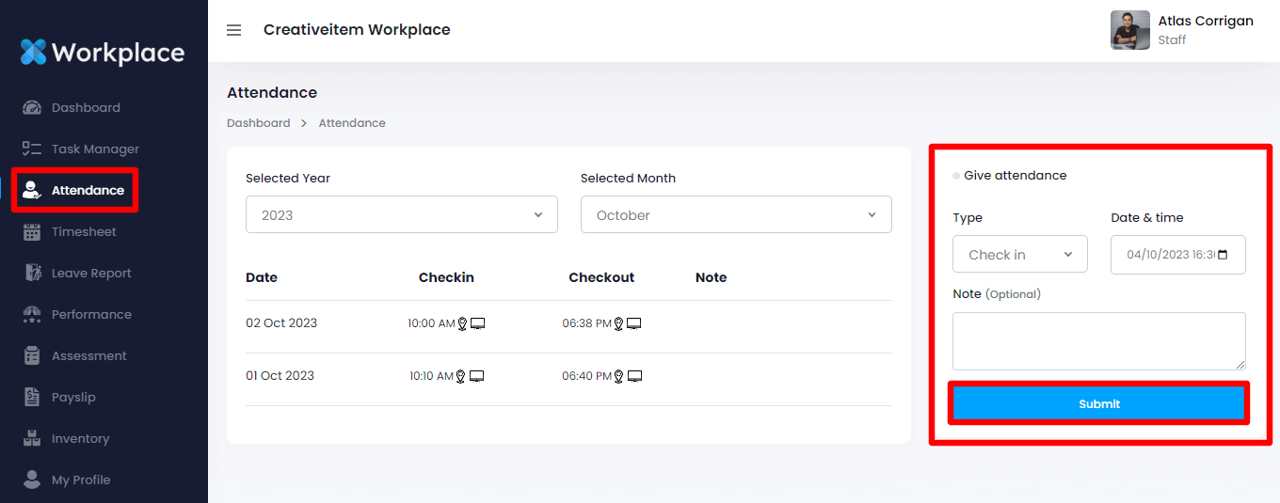Click the Workplace logo
The height and width of the screenshot is (503, 1280).
click(x=103, y=53)
